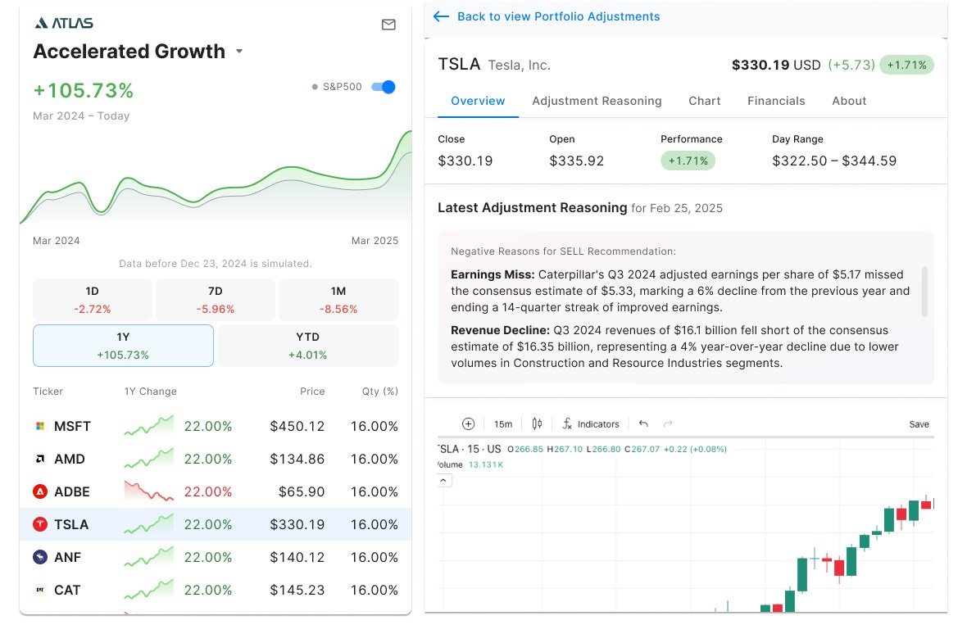
Task: Select the YTD performance period
Action: [308, 346]
